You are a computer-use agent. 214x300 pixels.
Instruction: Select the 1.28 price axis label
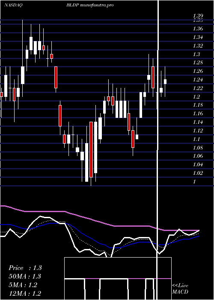pyautogui.click(x=198, y=63)
